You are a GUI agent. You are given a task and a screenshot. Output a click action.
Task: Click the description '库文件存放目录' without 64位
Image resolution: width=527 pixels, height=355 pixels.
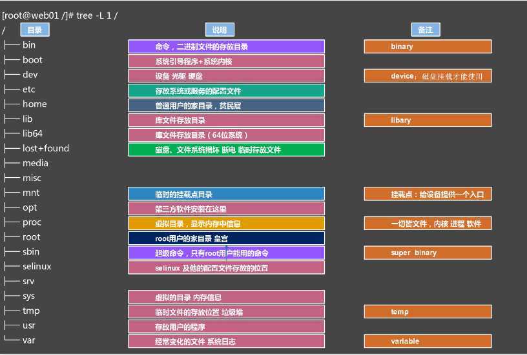pyautogui.click(x=226, y=120)
